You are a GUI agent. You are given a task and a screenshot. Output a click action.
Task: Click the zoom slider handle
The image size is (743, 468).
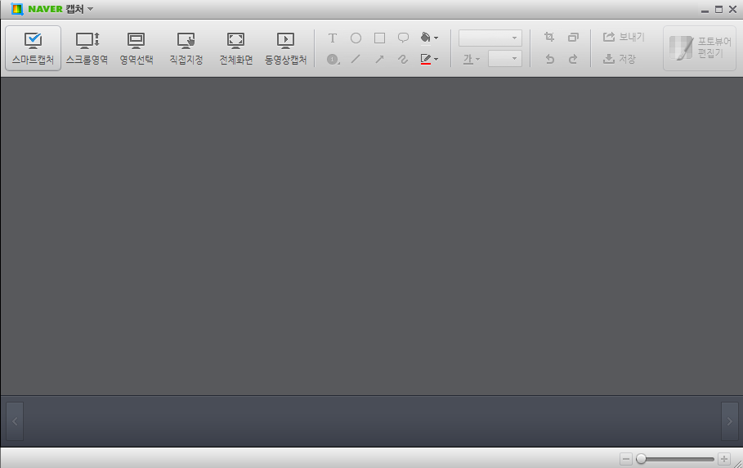641,458
